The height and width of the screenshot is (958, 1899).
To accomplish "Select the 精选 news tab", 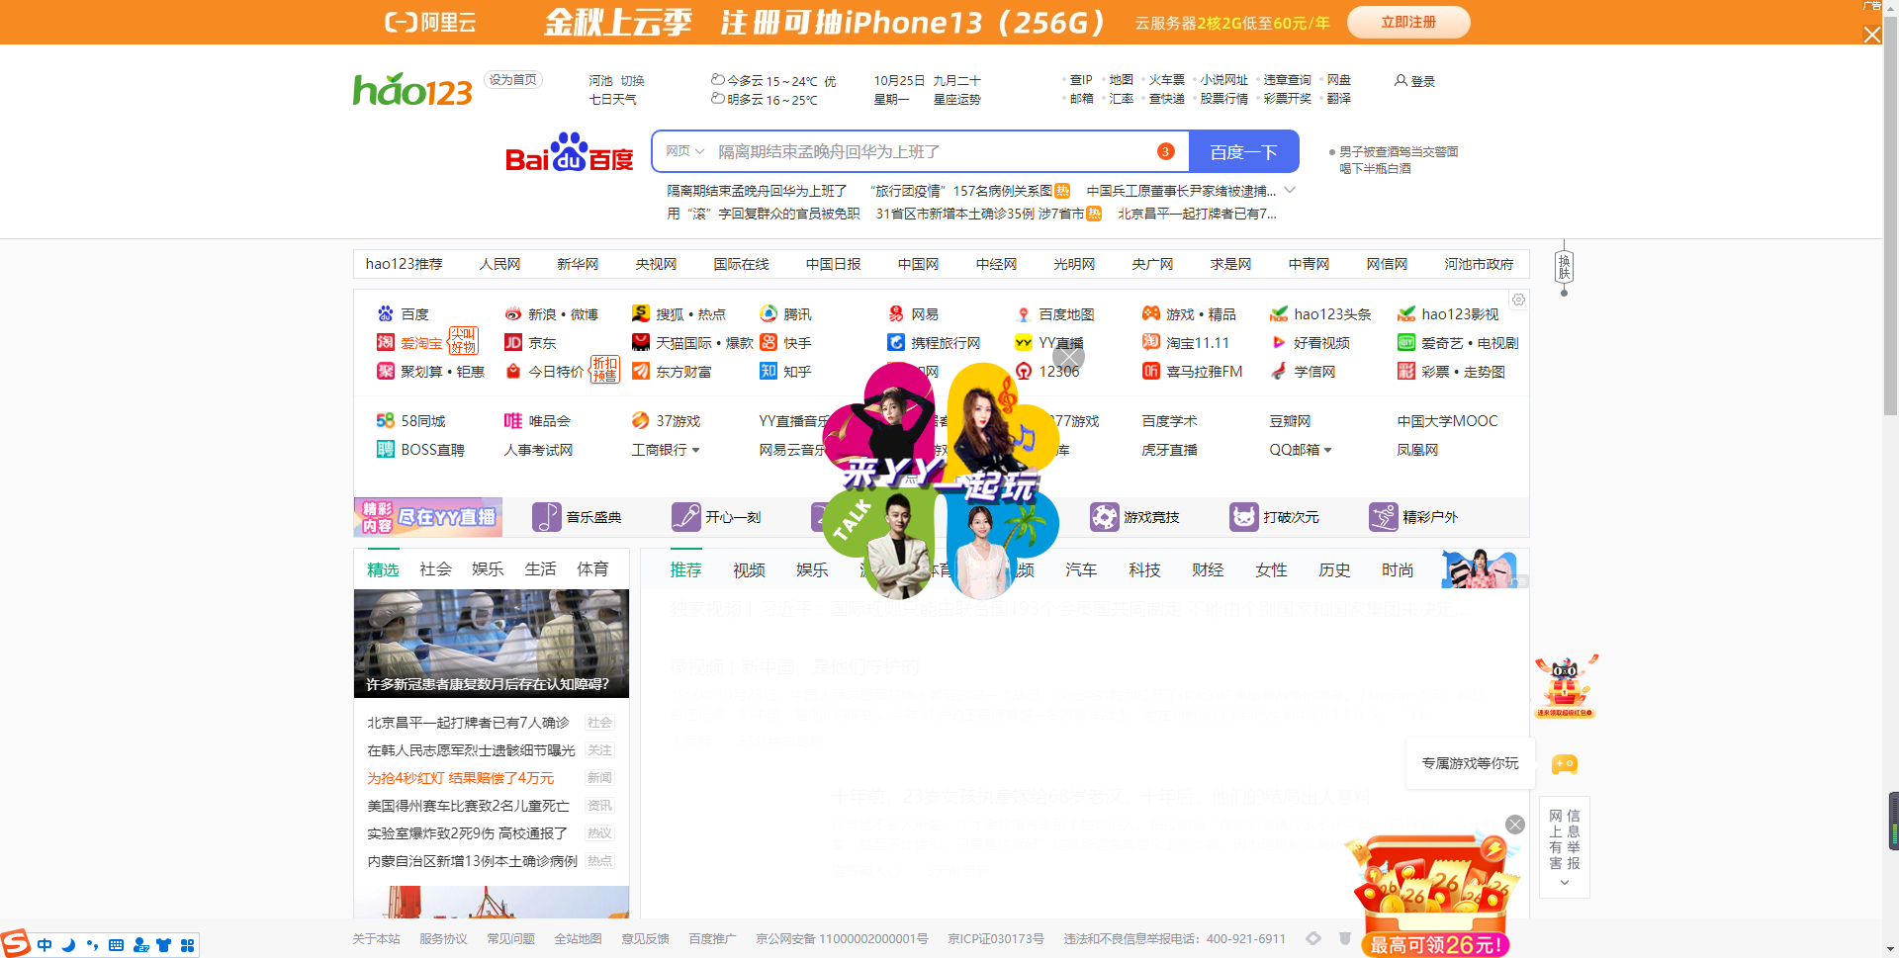I will [383, 569].
